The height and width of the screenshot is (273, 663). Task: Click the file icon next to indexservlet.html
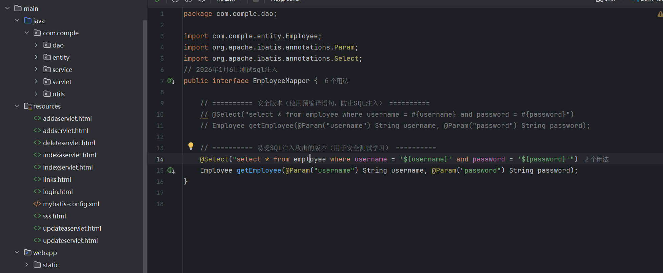click(x=37, y=167)
